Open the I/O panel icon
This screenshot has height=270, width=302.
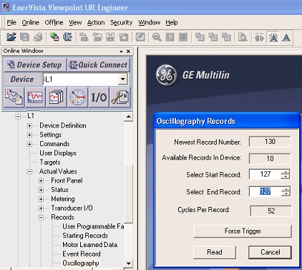coord(99,97)
